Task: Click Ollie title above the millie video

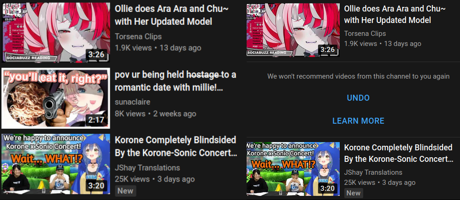Action: [171, 15]
